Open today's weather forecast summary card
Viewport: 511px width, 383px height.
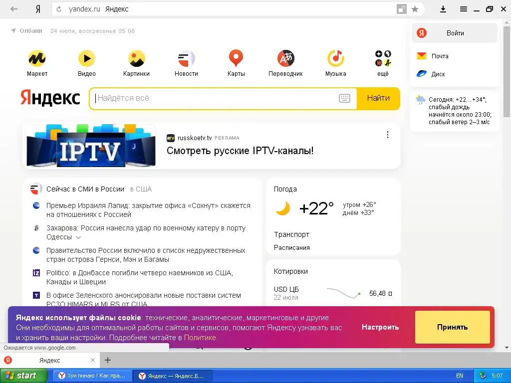coord(454,111)
